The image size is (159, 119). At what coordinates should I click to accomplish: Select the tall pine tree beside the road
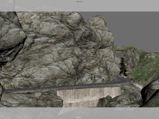point(124,67)
